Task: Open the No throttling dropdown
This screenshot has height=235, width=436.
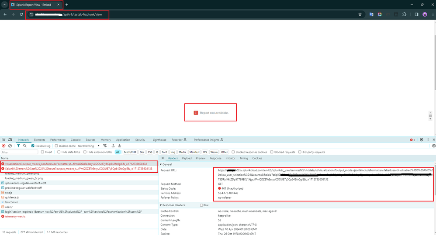Action: coord(89,146)
